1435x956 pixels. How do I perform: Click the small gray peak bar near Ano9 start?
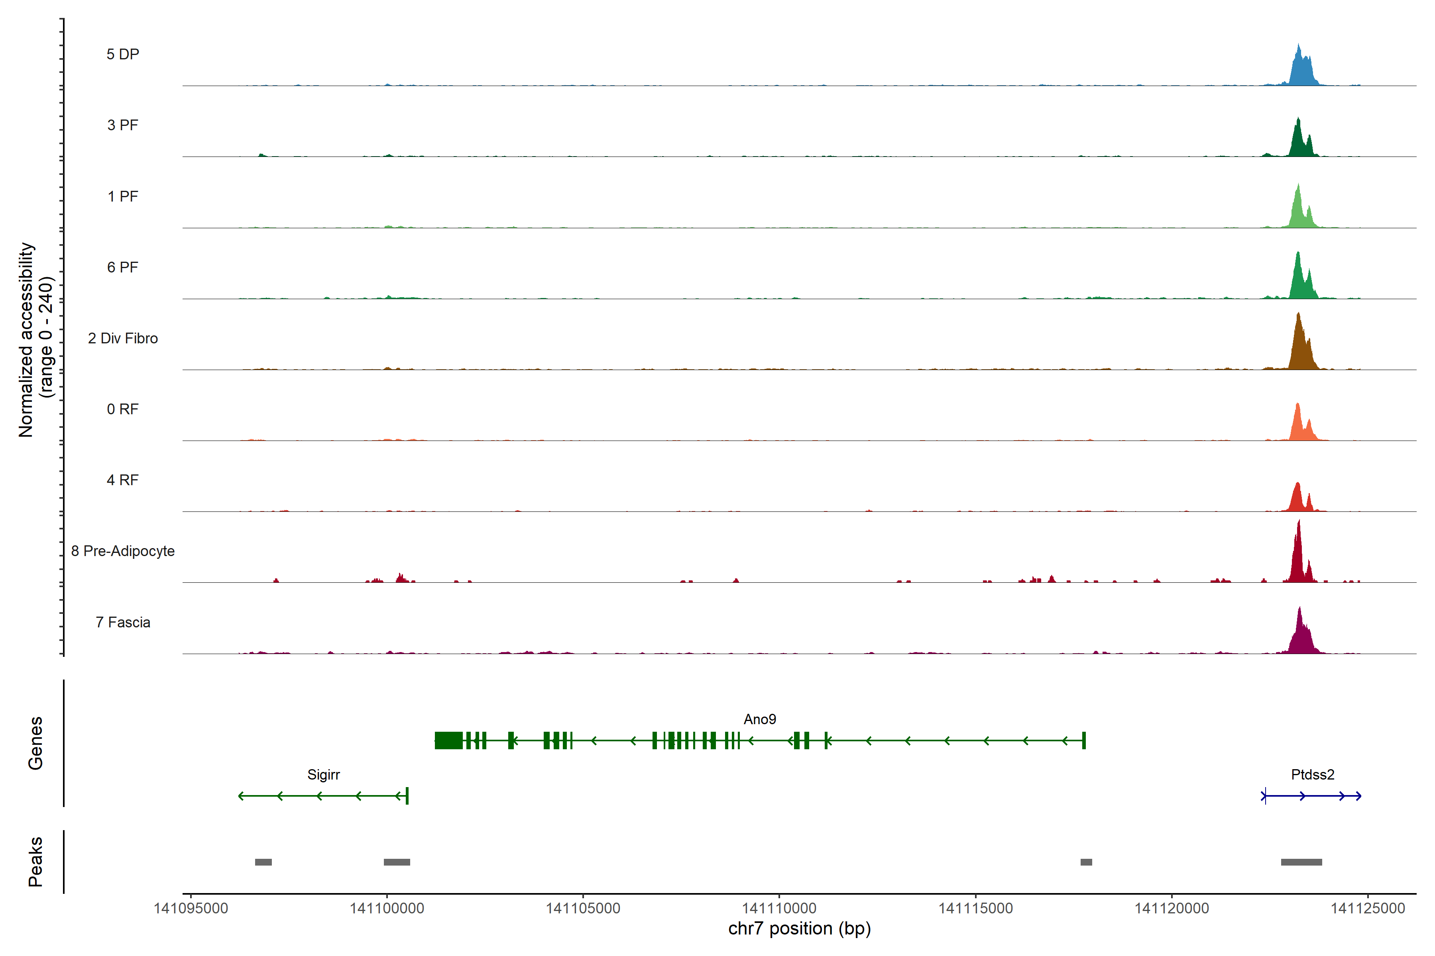click(x=1086, y=862)
